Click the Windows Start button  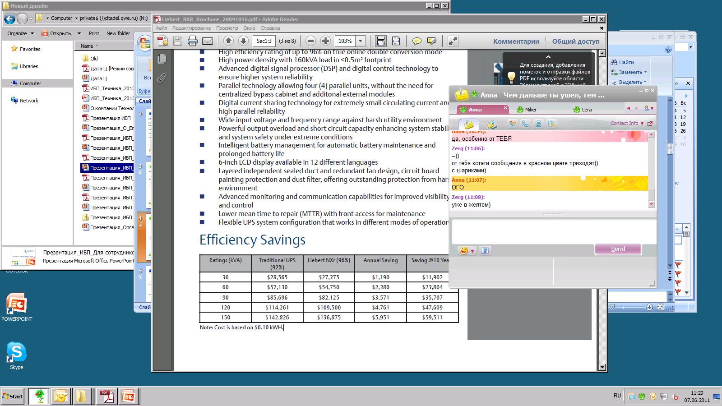[13, 397]
